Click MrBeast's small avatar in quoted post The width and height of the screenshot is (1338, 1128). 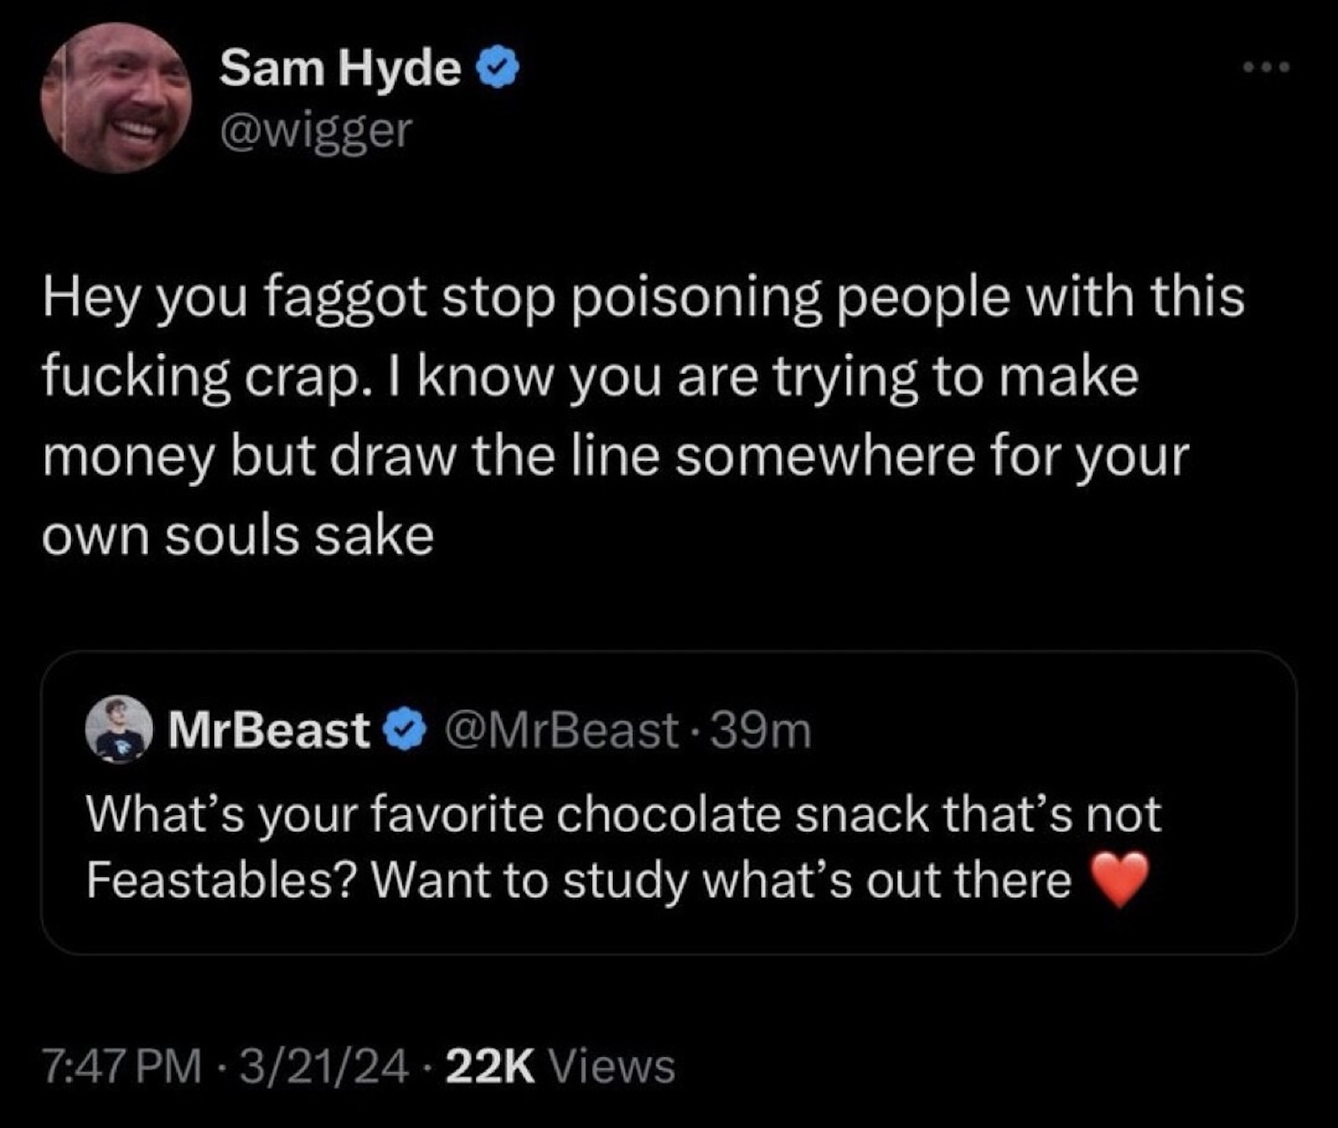click(119, 730)
